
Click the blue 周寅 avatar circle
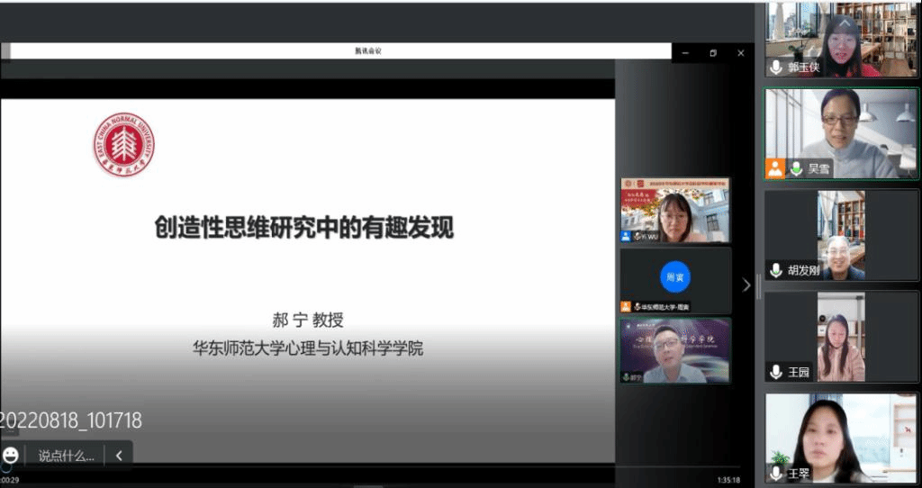tap(675, 276)
